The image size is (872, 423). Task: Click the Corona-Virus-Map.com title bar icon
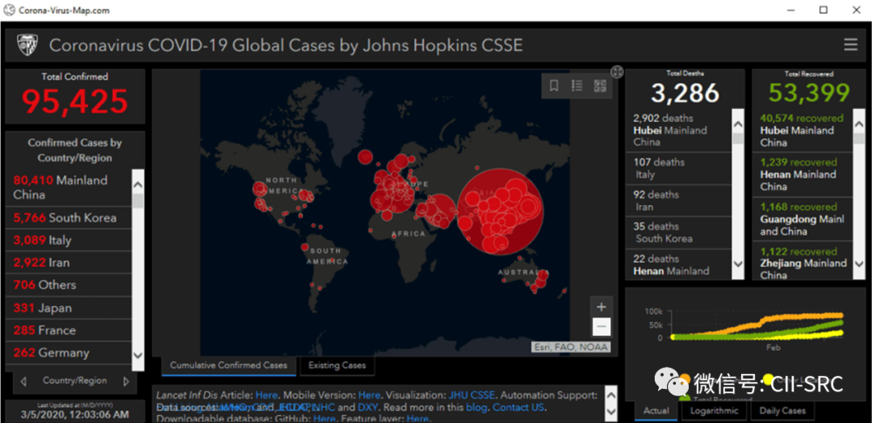click(10, 10)
